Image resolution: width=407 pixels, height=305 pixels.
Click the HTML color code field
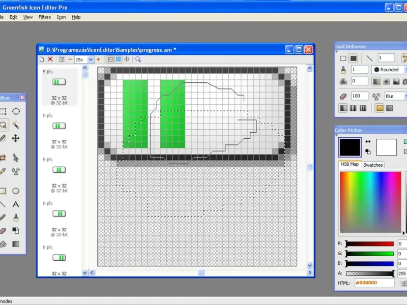click(374, 283)
